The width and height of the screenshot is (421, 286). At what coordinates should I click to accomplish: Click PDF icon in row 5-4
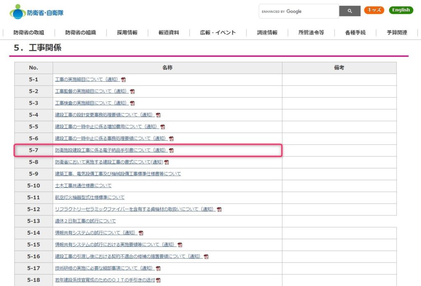[158, 115]
